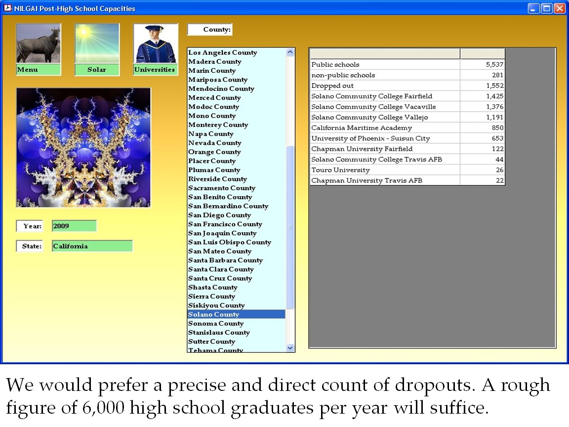569x427 pixels.
Task: Click the Universities graduate icon
Action: pyautogui.click(x=156, y=44)
